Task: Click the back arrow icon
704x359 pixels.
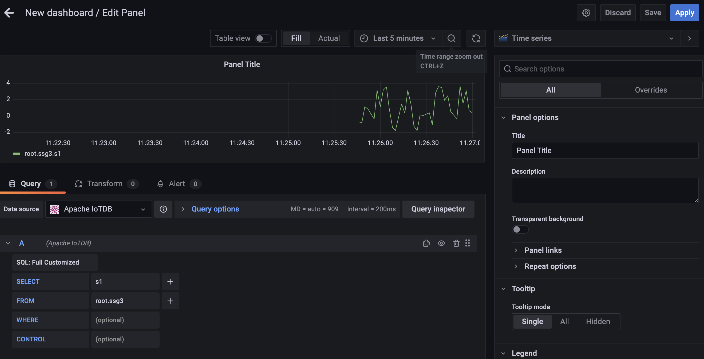Action: 9,13
